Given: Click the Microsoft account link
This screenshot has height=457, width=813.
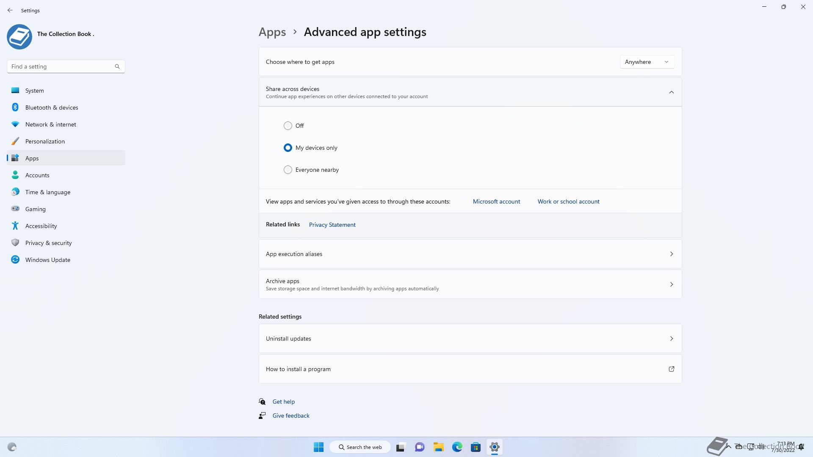Looking at the screenshot, I should (x=496, y=201).
